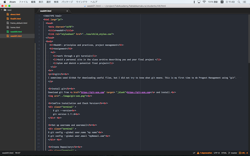Collapse the html folder arrow
Screen dimensions: 250x156
tap(1, 10)
